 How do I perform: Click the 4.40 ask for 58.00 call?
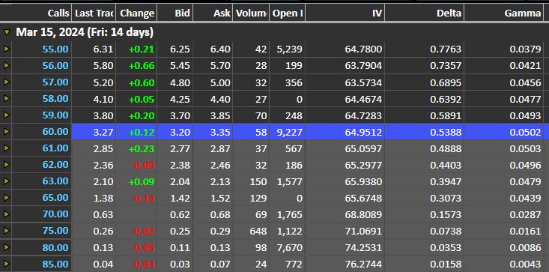(220, 99)
